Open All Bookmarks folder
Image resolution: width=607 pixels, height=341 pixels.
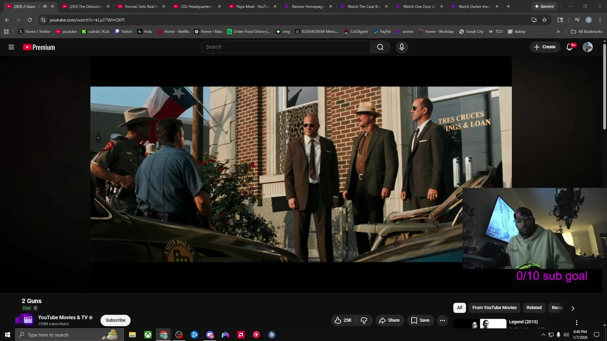point(587,32)
